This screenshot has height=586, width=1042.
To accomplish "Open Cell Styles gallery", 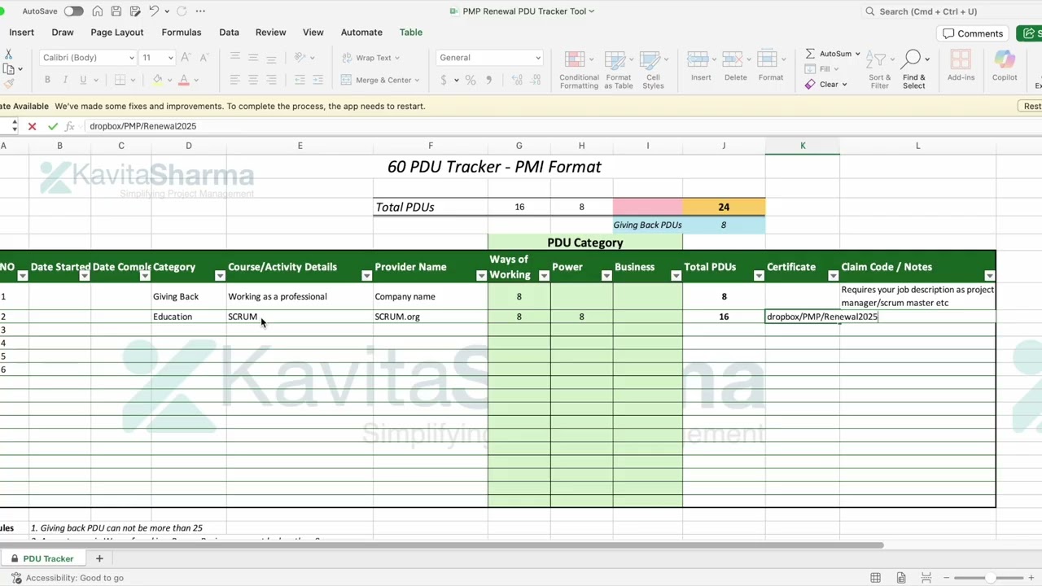I will tap(653, 69).
